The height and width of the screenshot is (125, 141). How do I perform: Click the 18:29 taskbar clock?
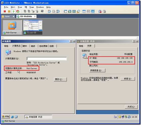(134, 117)
